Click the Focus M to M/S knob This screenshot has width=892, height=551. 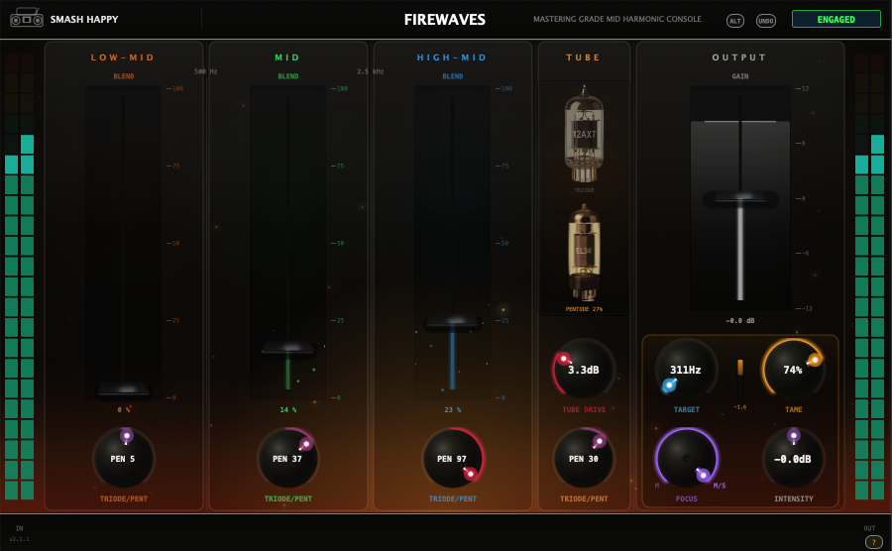coord(686,458)
